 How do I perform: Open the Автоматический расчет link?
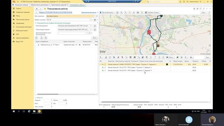[x=89, y=13]
